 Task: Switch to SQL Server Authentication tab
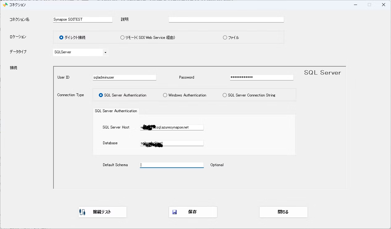(116, 111)
